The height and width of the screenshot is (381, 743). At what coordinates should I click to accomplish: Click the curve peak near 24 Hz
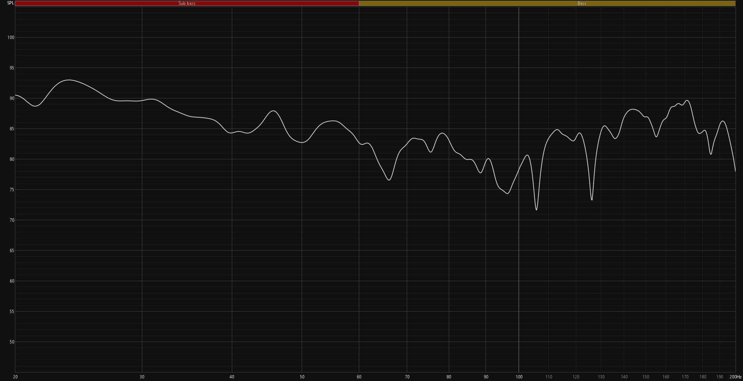point(69,80)
